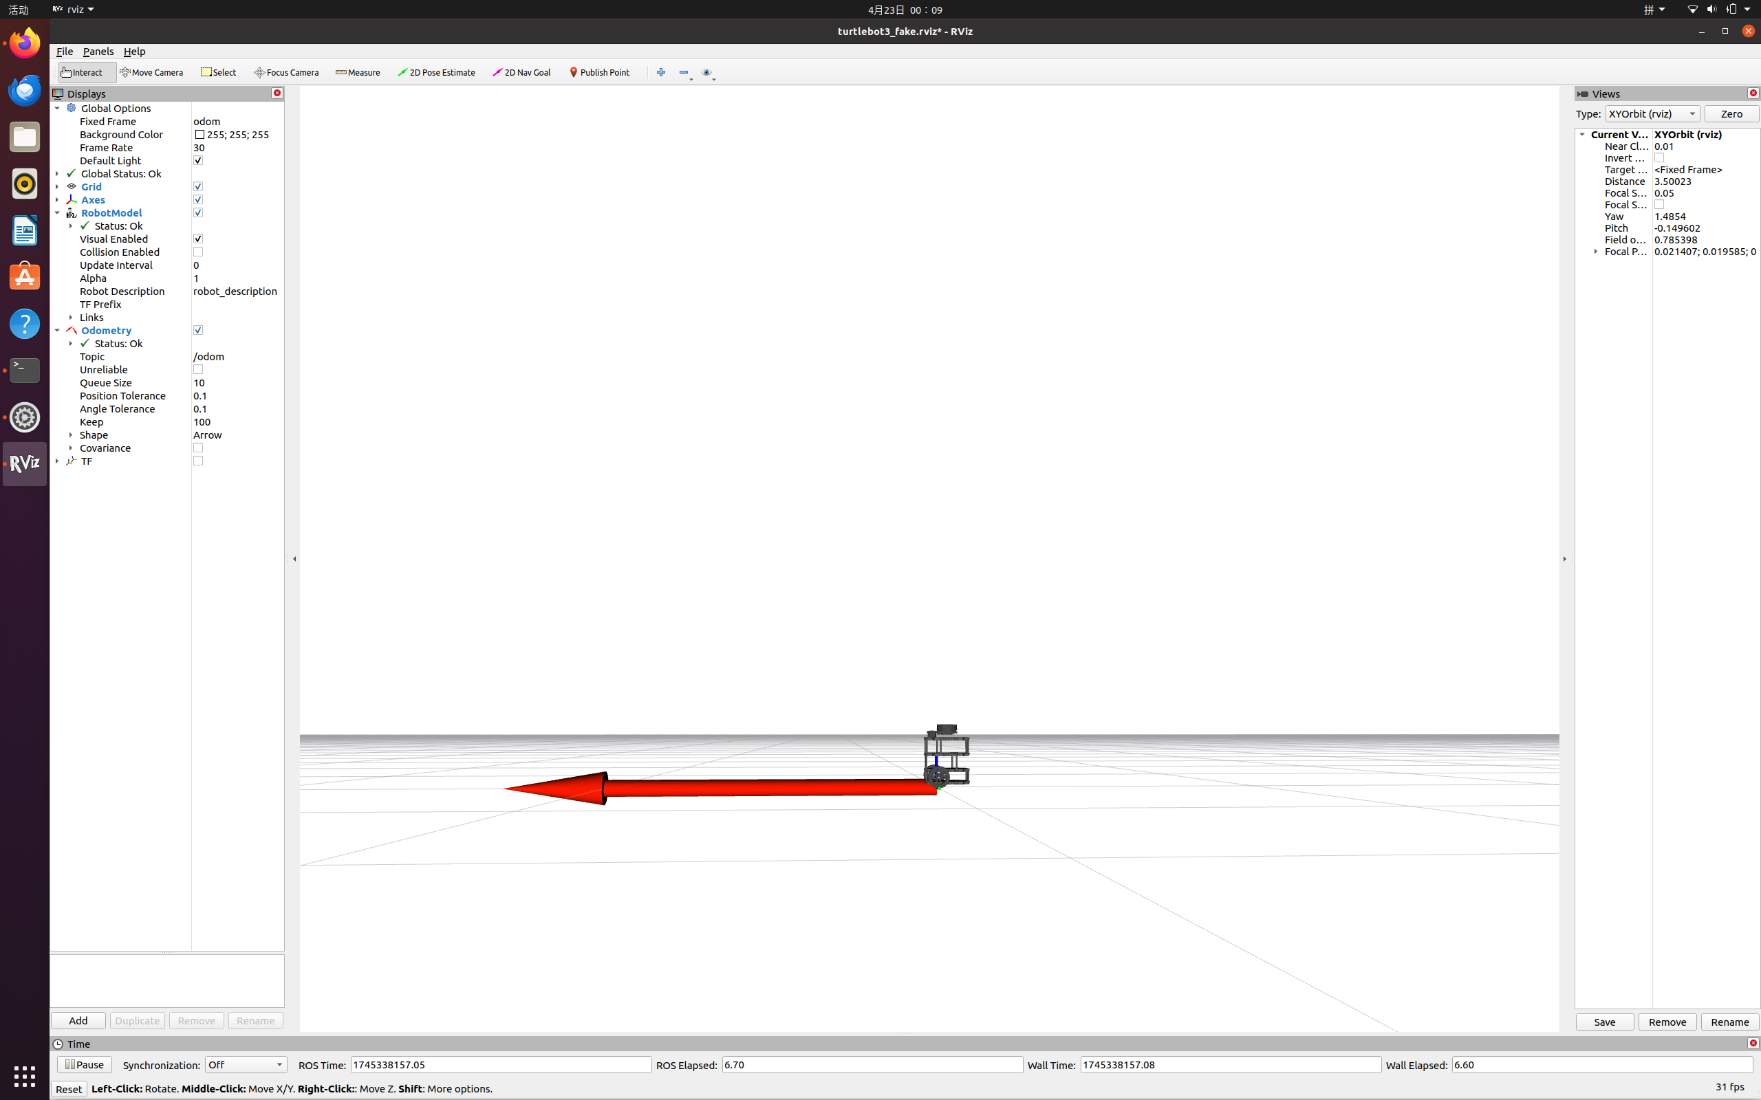1761x1100 pixels.
Task: Switch to the Select tool
Action: [218, 72]
